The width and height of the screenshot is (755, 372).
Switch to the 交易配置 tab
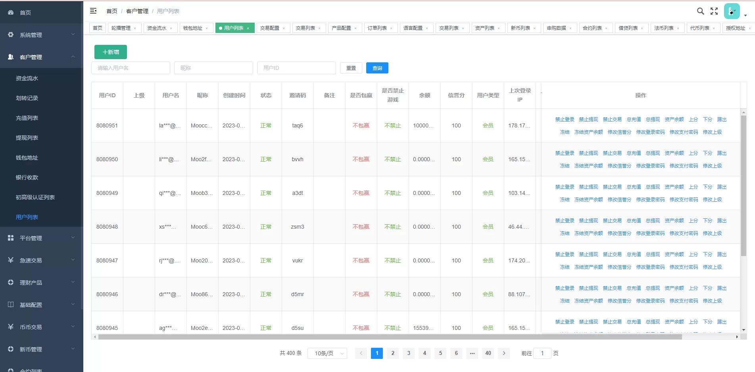coord(270,28)
